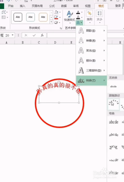Open the shape outline dropdown arrow

click(60, 17)
